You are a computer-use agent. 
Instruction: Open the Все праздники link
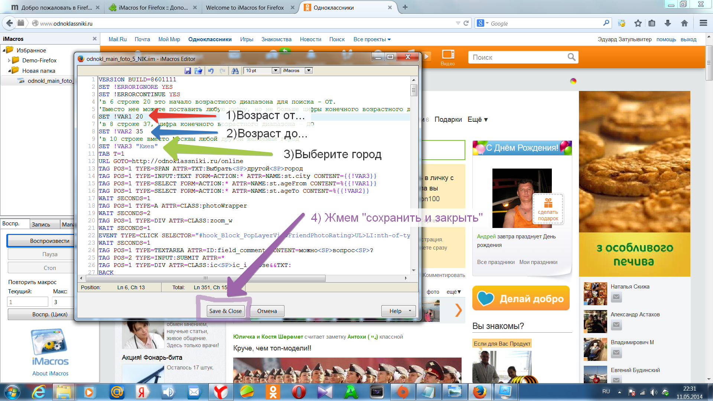click(x=496, y=262)
